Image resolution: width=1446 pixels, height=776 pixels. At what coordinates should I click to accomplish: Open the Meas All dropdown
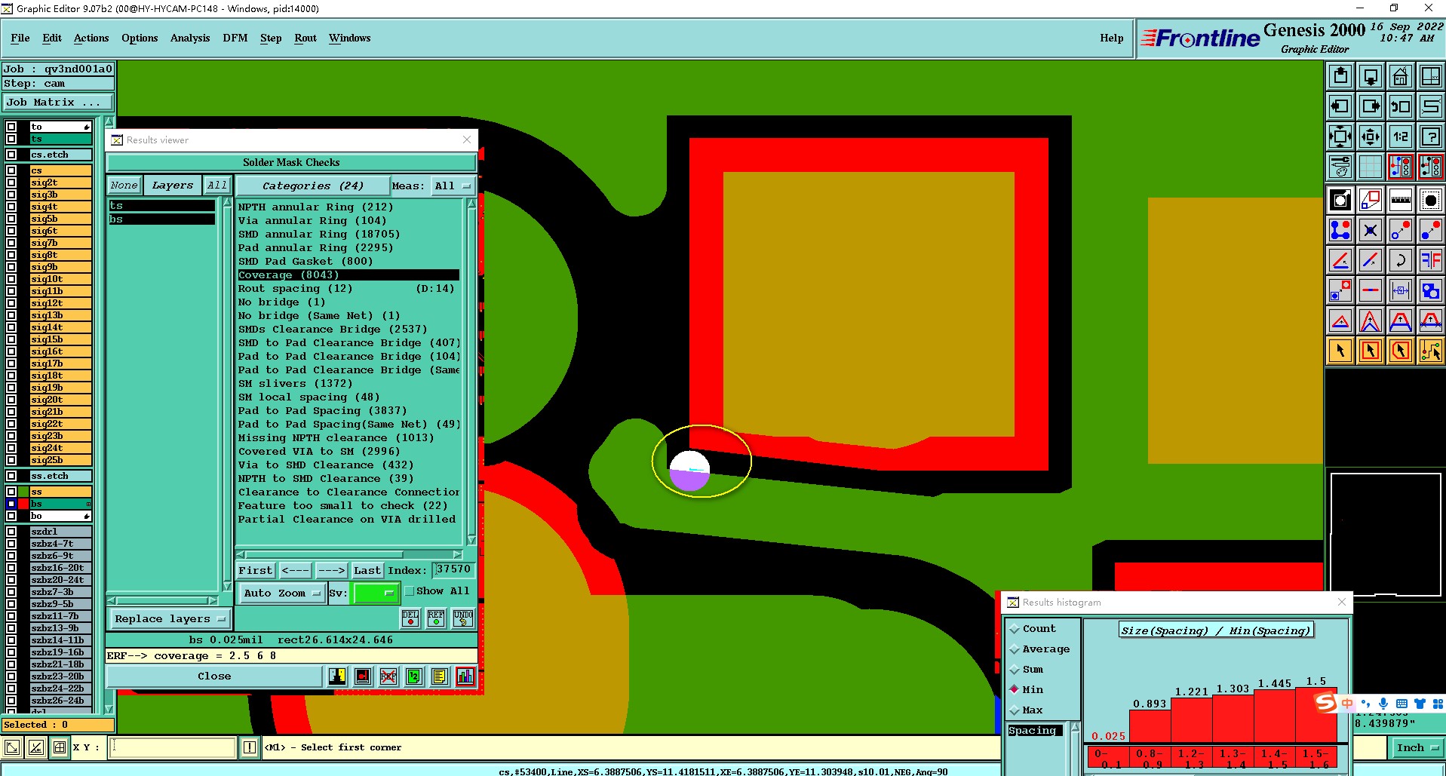(452, 186)
